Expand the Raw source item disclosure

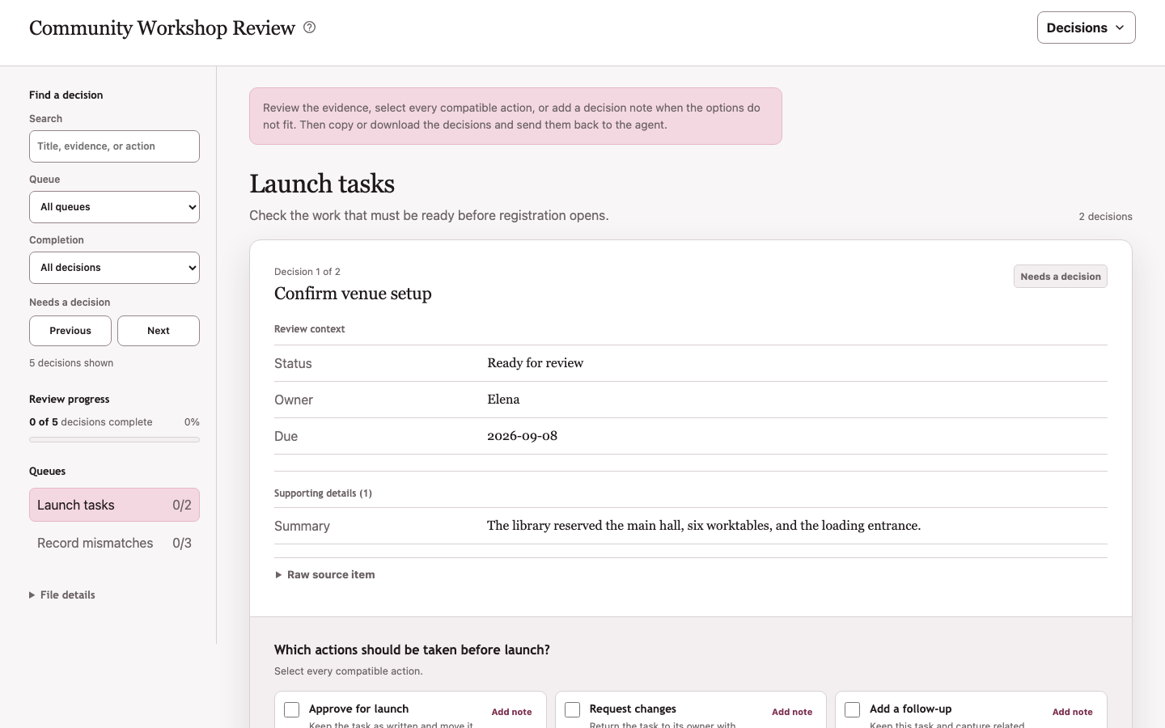(x=324, y=574)
